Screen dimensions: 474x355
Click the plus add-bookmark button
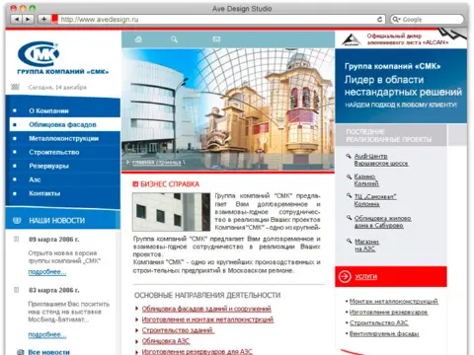(43, 20)
